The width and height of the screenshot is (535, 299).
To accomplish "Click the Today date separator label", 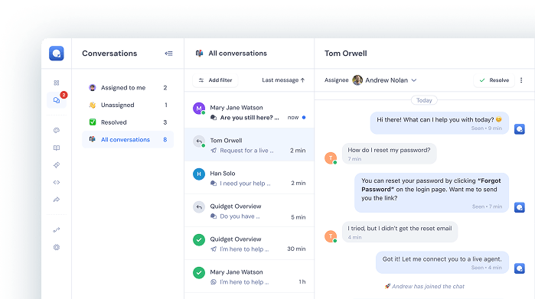I will [x=424, y=100].
